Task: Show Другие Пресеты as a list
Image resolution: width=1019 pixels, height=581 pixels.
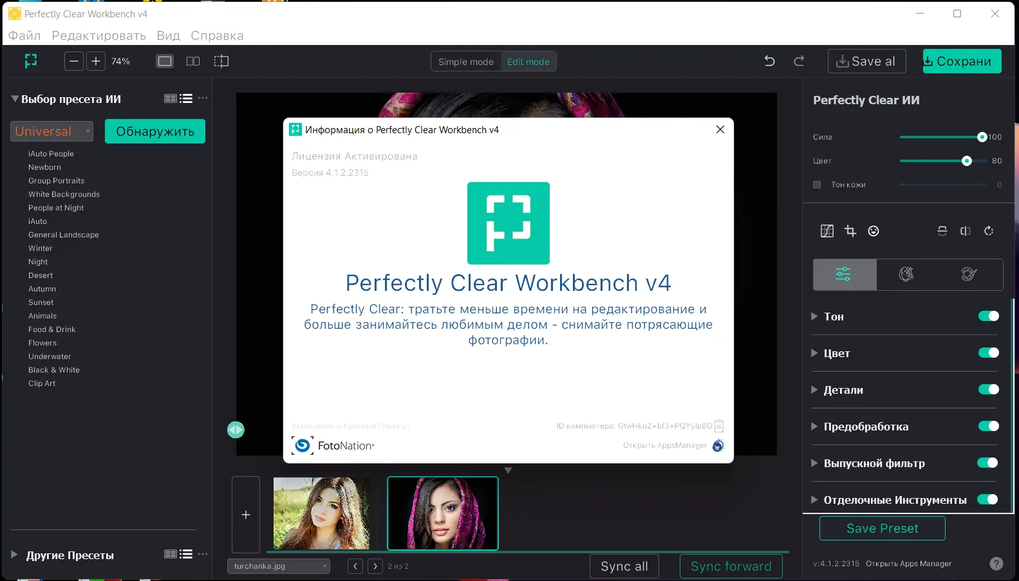Action: click(x=186, y=554)
